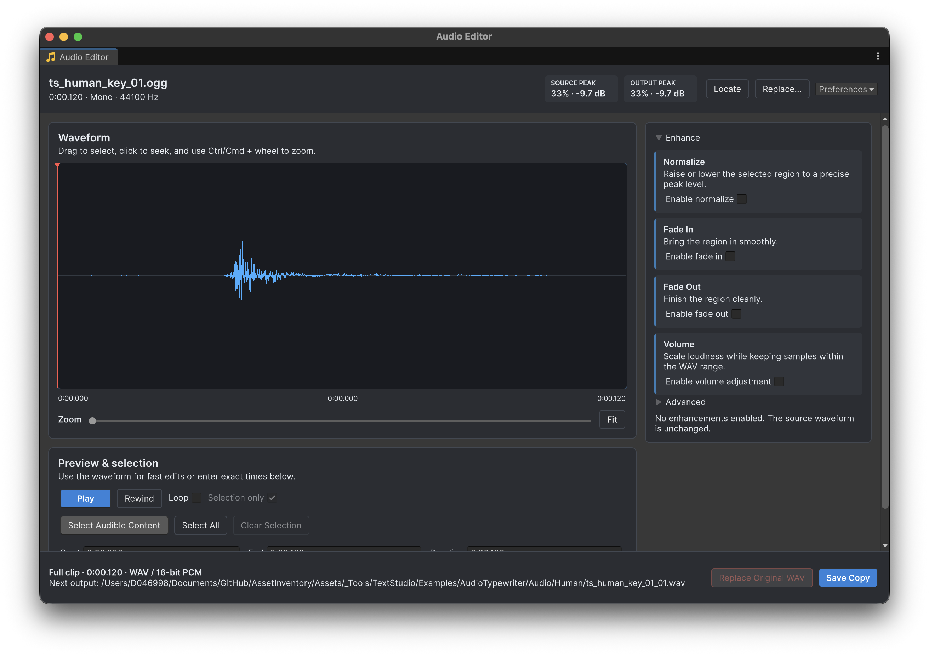Click the Rewind button
The image size is (929, 656).
139,499
